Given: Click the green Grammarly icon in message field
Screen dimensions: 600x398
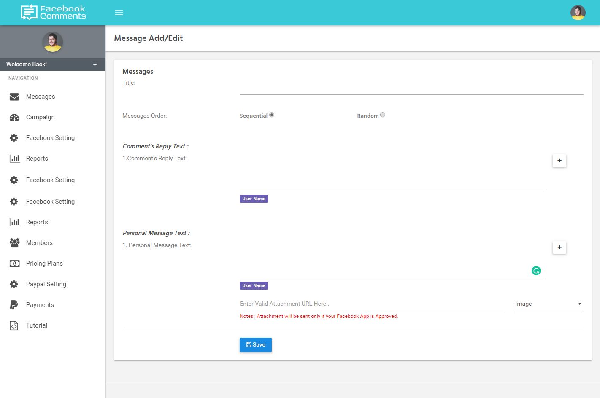Looking at the screenshot, I should [x=536, y=271].
